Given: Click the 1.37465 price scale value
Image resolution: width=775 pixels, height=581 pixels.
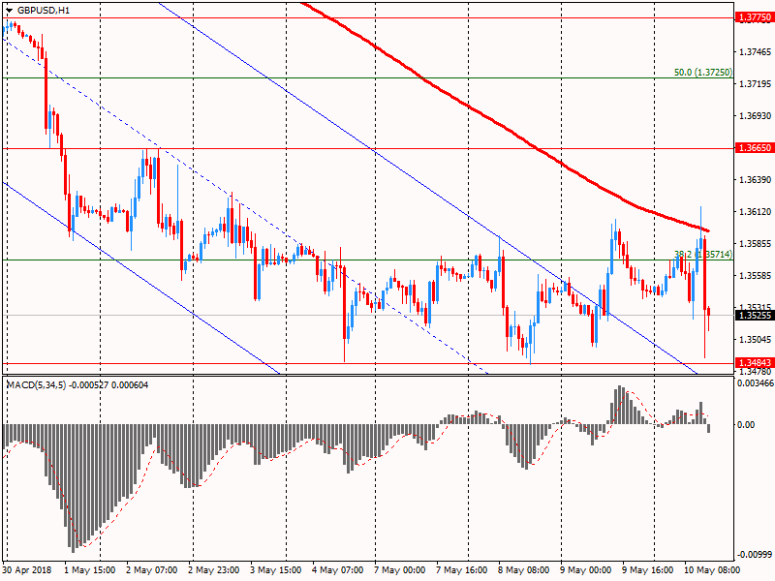Looking at the screenshot, I should pos(755,52).
